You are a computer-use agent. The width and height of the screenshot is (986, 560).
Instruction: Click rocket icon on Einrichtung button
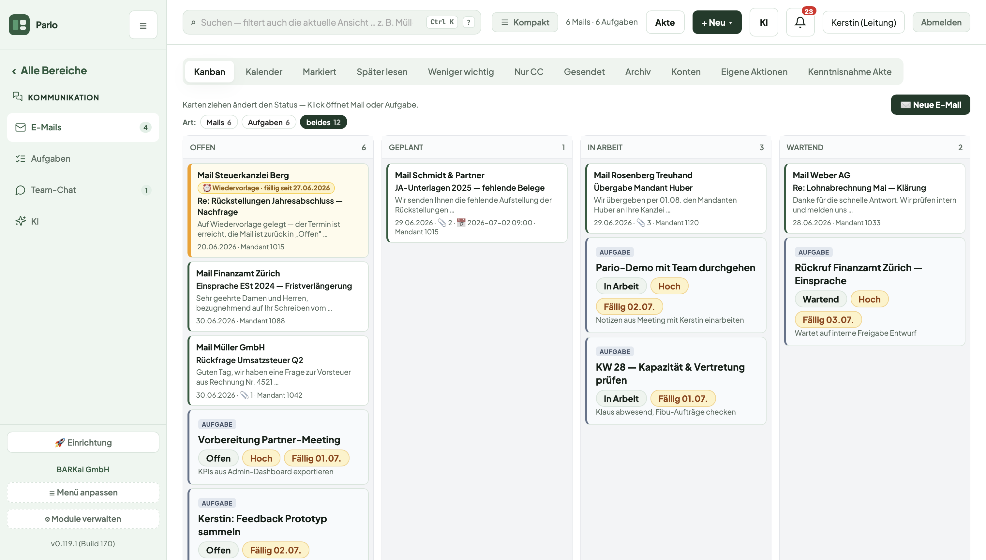pos(60,442)
